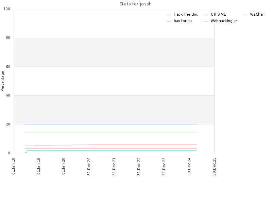Click the light green hax.tor.hu data line
The image size is (272, 204).
tap(111, 133)
